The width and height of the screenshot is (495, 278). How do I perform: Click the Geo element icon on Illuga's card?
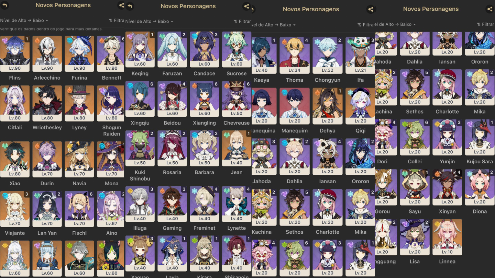tap(130, 190)
